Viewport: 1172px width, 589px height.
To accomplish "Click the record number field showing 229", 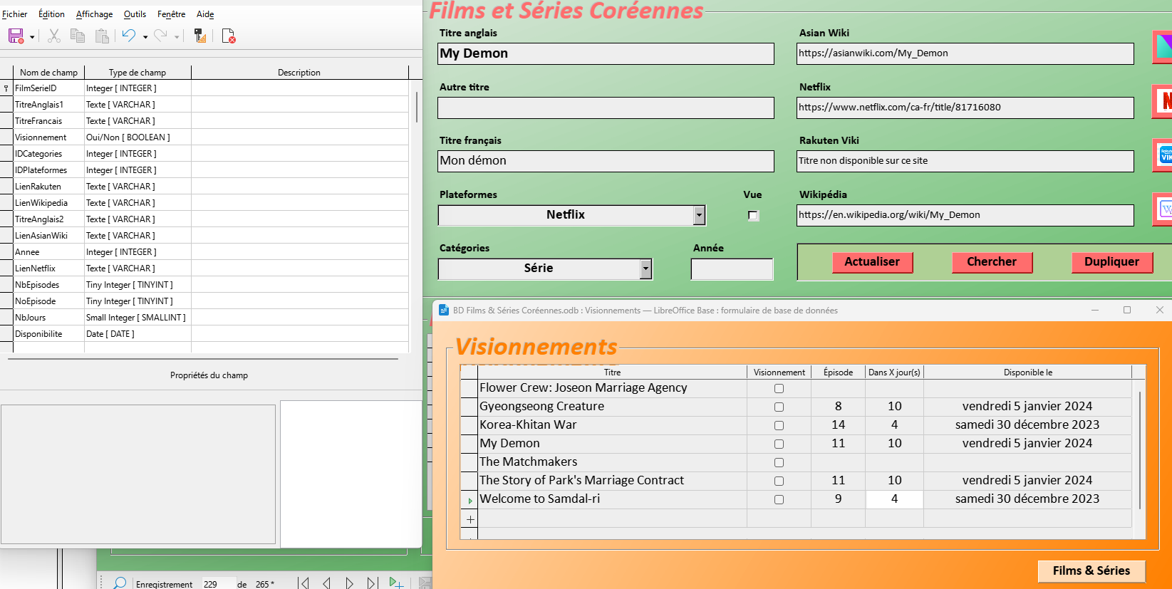I will [218, 584].
